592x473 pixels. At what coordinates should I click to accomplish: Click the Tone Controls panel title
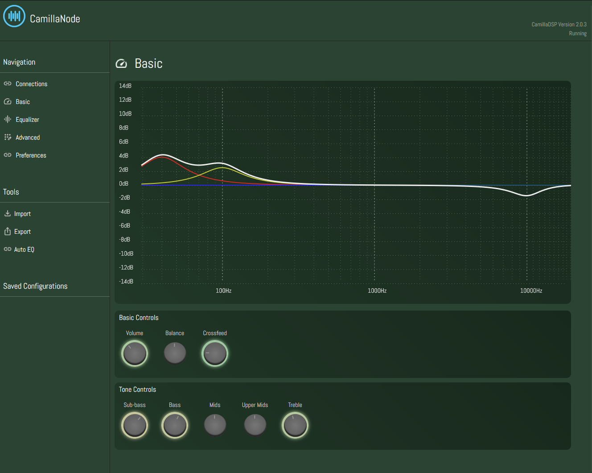point(137,390)
